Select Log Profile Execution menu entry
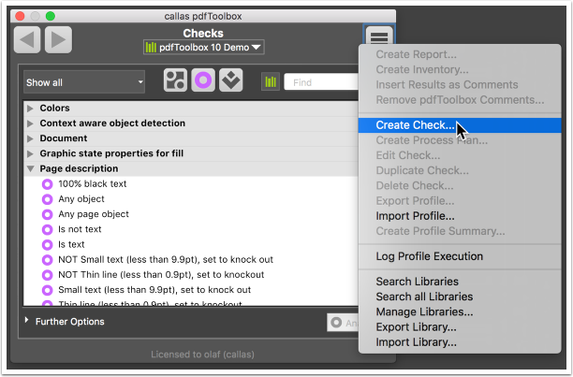573x377 pixels. click(460, 256)
